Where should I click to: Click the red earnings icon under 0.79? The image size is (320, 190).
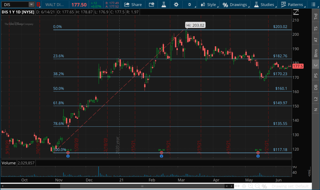point(258,152)
